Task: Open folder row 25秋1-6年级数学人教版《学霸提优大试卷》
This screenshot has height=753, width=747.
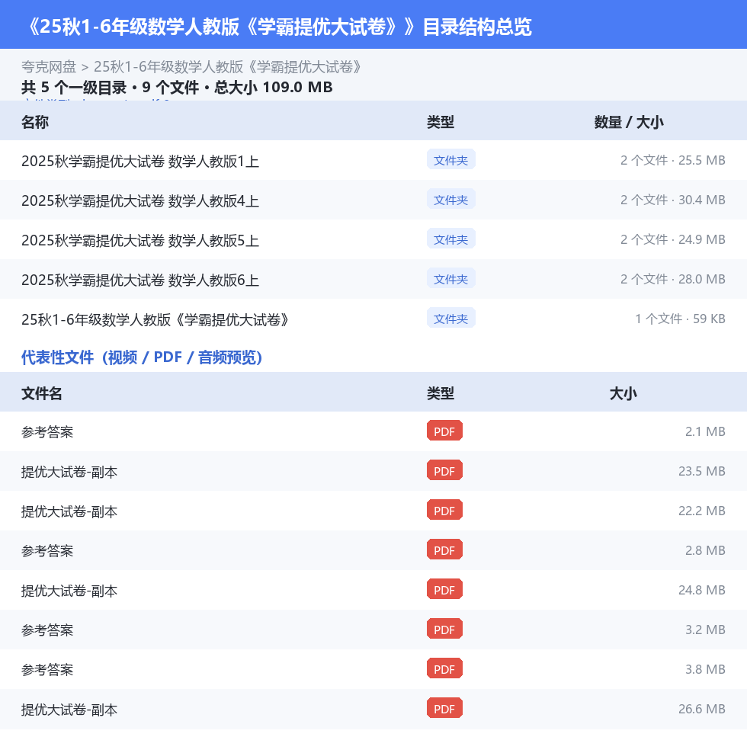Action: tap(155, 319)
